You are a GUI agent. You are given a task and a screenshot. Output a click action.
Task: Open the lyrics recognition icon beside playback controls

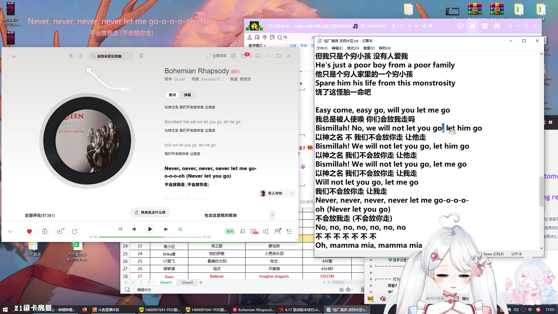click(x=180, y=229)
